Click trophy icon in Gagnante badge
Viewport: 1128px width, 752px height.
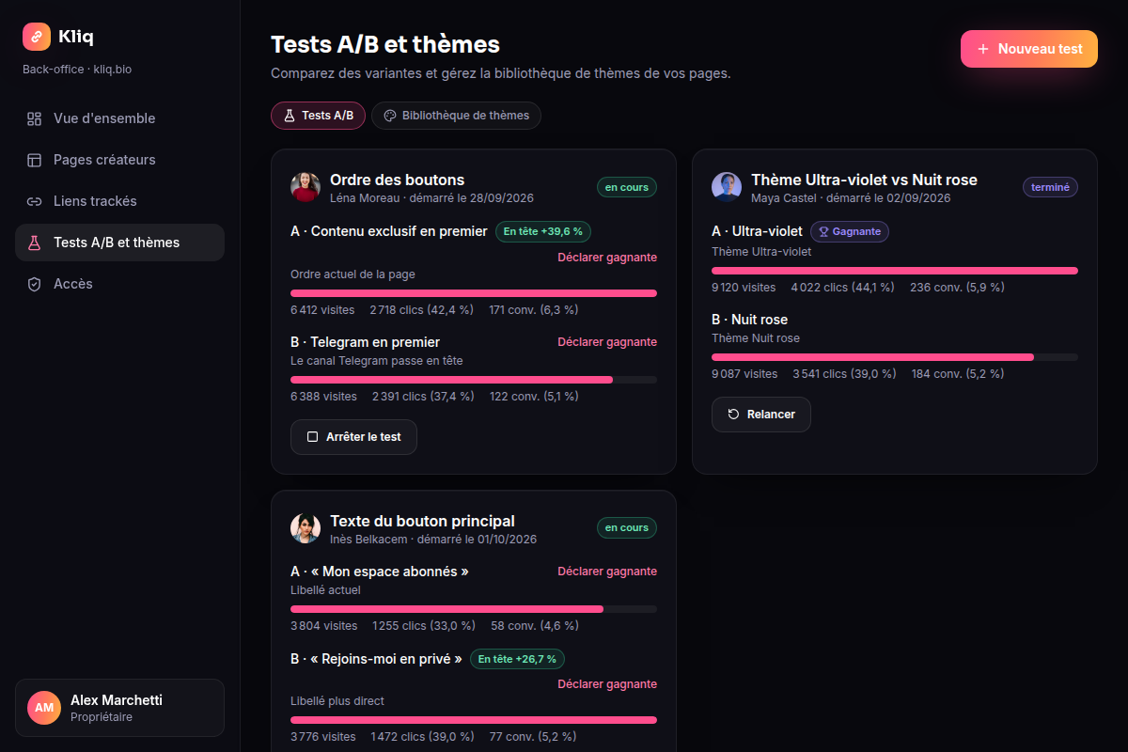822,231
